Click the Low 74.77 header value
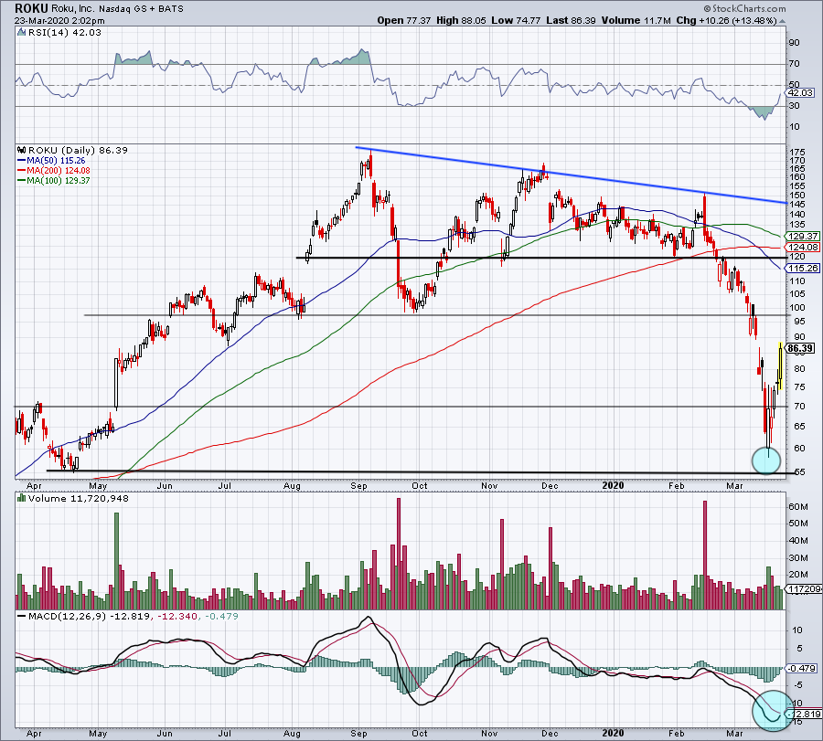 tap(516, 20)
